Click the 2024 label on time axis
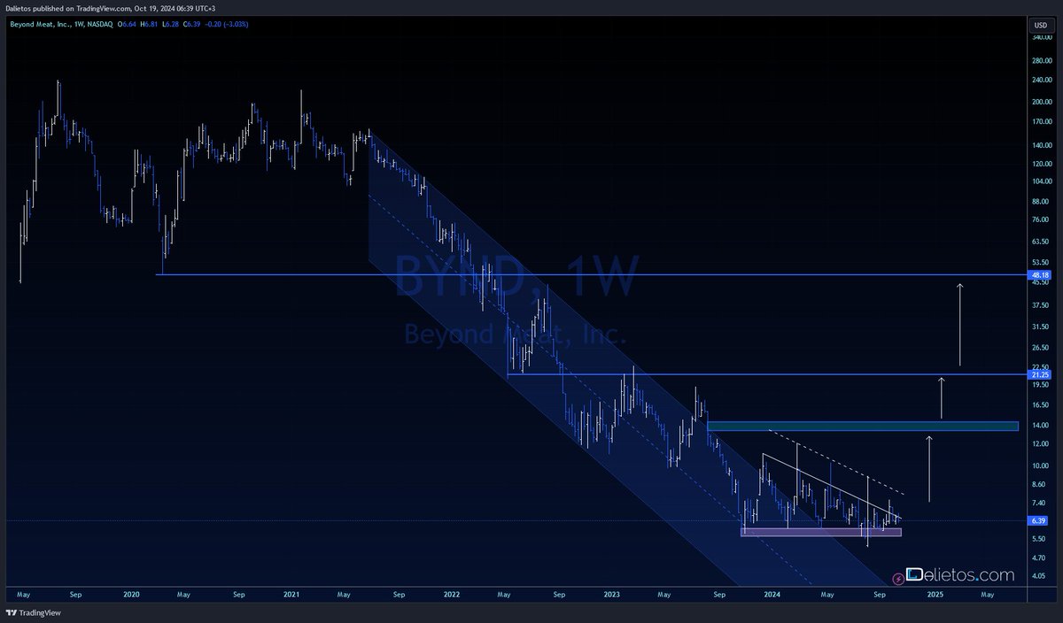Viewport: 1063px width, 623px height. 773,596
